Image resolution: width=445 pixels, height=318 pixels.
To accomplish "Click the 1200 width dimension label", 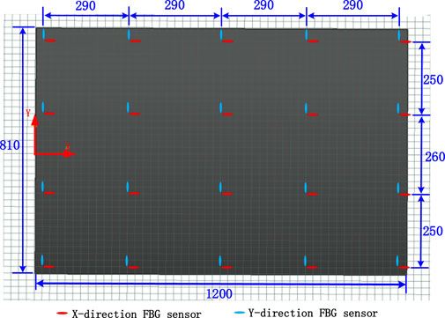I will click(219, 294).
